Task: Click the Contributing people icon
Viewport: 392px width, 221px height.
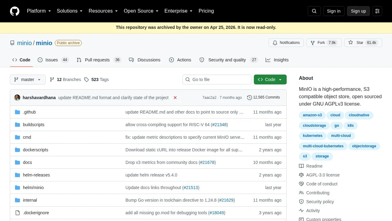Action: [301, 193]
